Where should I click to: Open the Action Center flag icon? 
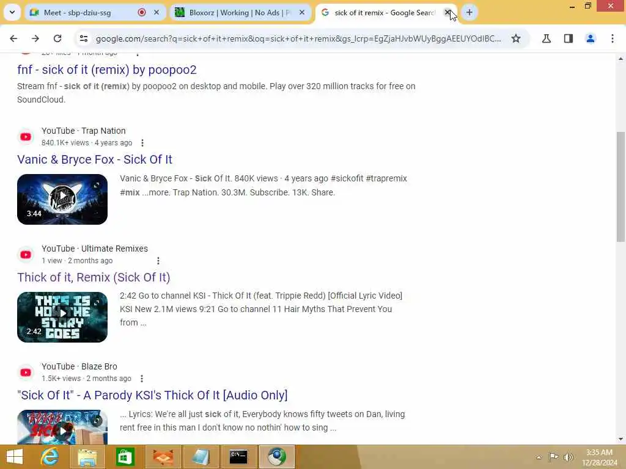pos(553,457)
